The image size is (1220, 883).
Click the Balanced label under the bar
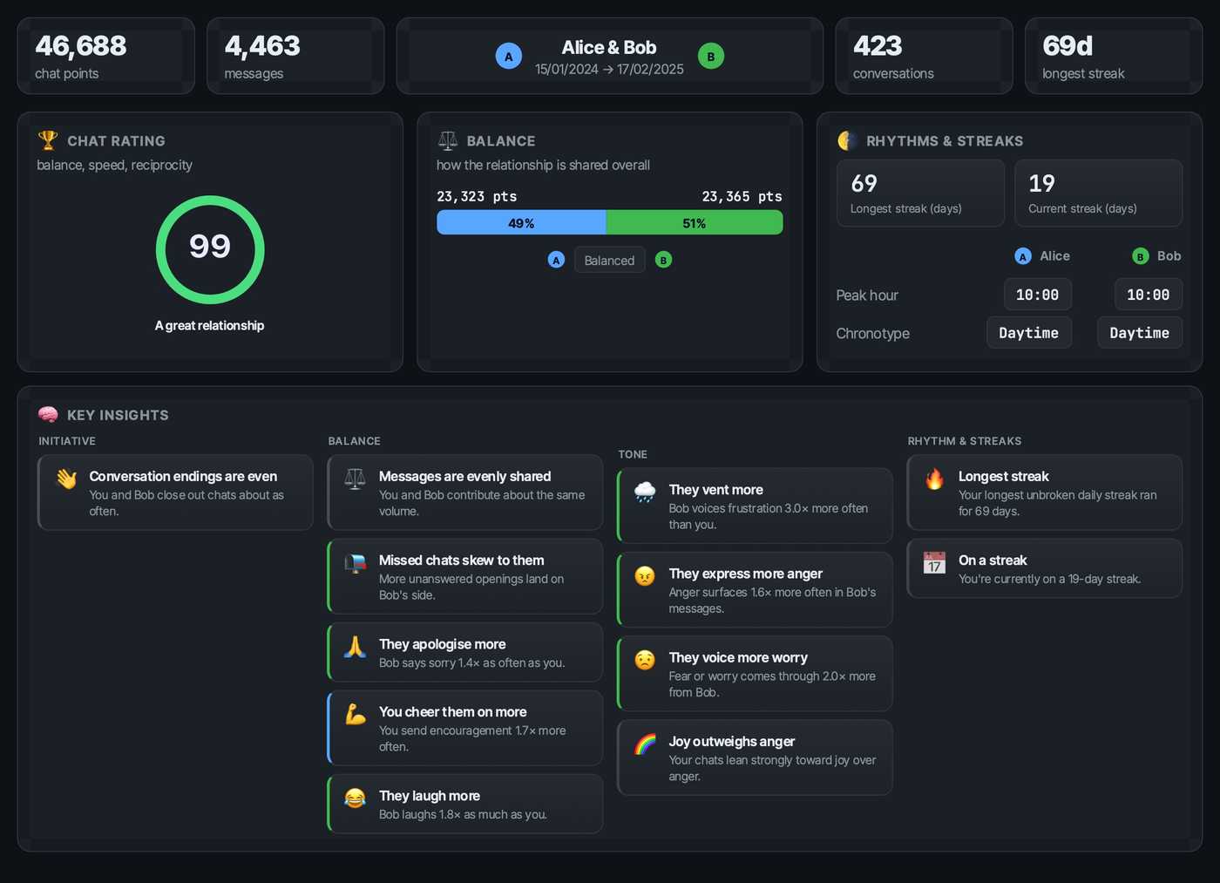click(x=609, y=261)
